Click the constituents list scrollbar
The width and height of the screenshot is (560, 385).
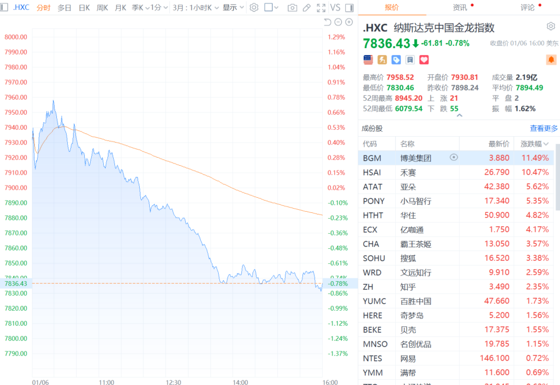click(558, 177)
